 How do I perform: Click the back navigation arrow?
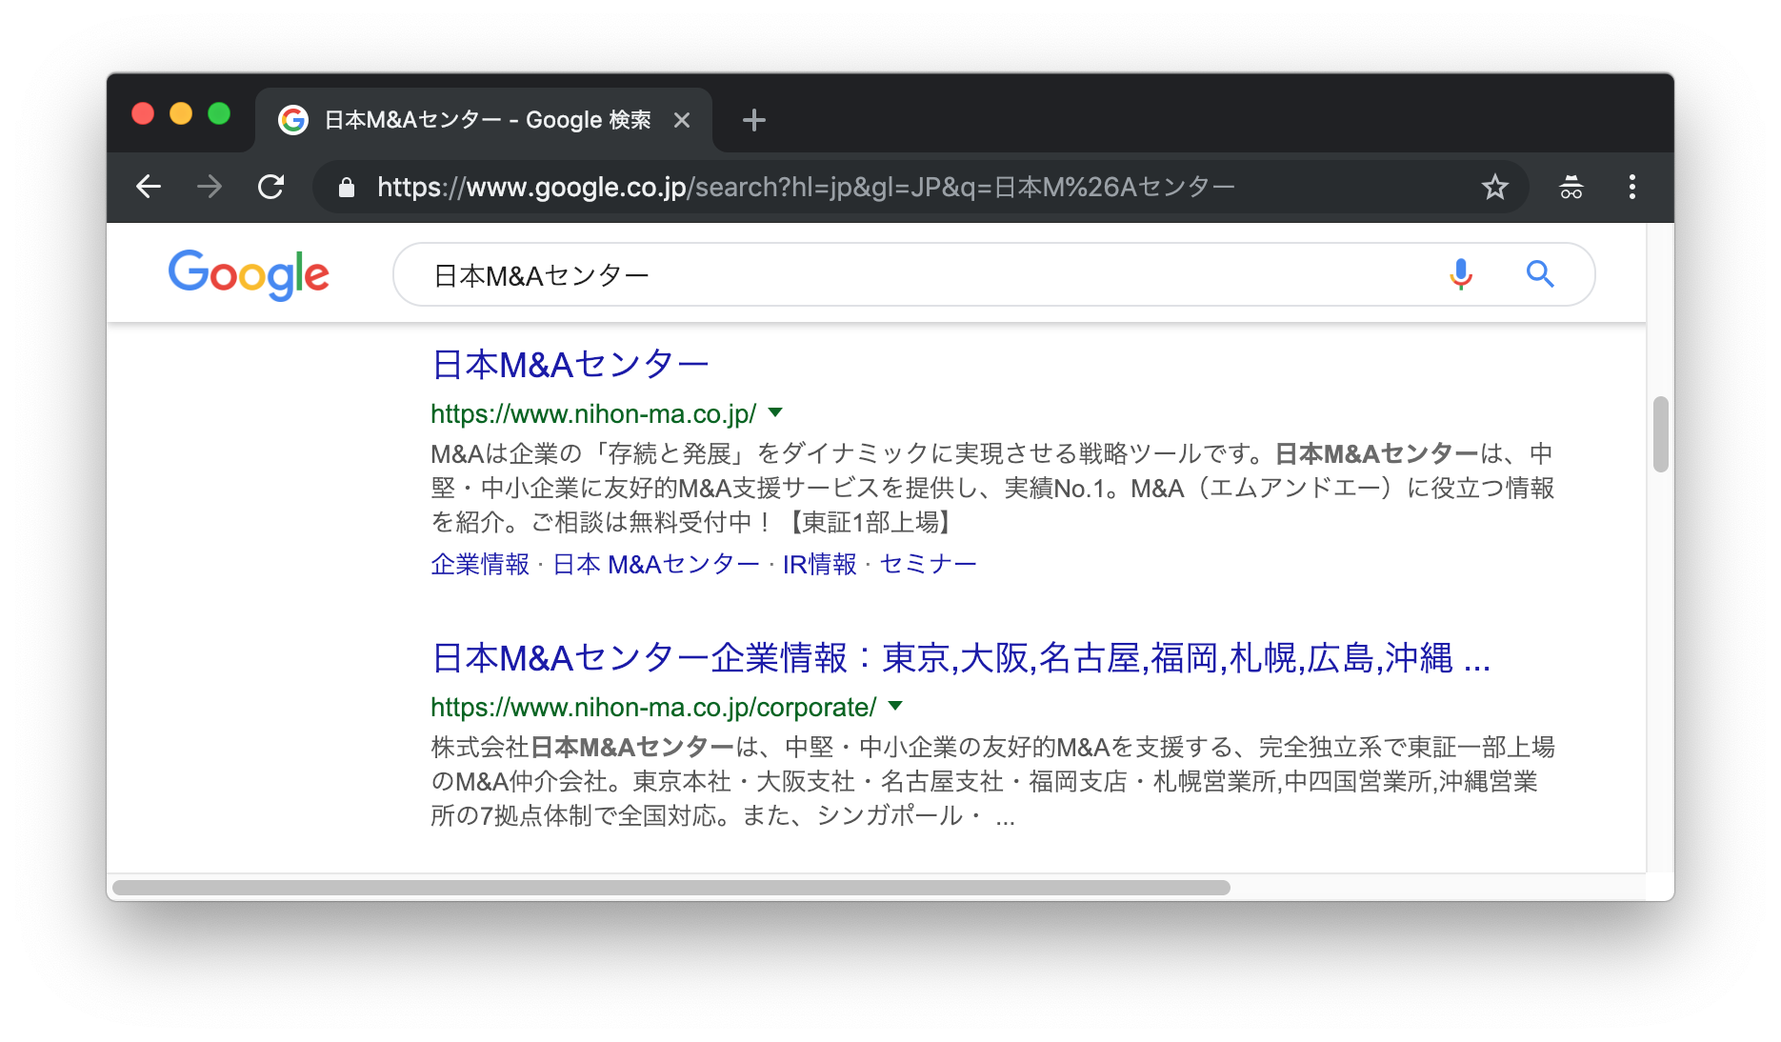149,187
